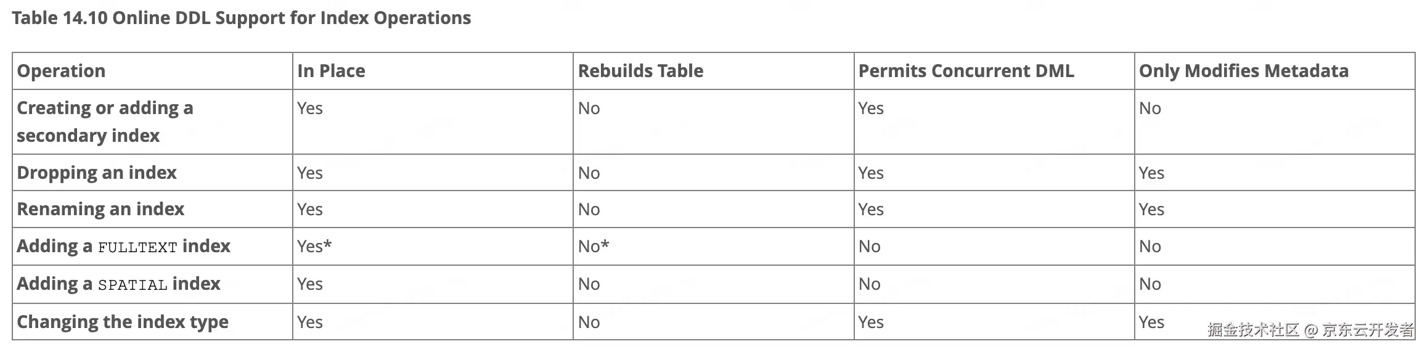Viewport: 1425px width, 349px height.
Task: Select 'Creating or adding a secondary index' row label
Action: (105, 121)
